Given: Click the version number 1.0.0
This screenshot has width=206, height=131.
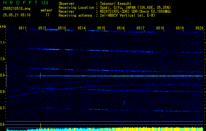Looking at the screenshot, I should (45, 3).
